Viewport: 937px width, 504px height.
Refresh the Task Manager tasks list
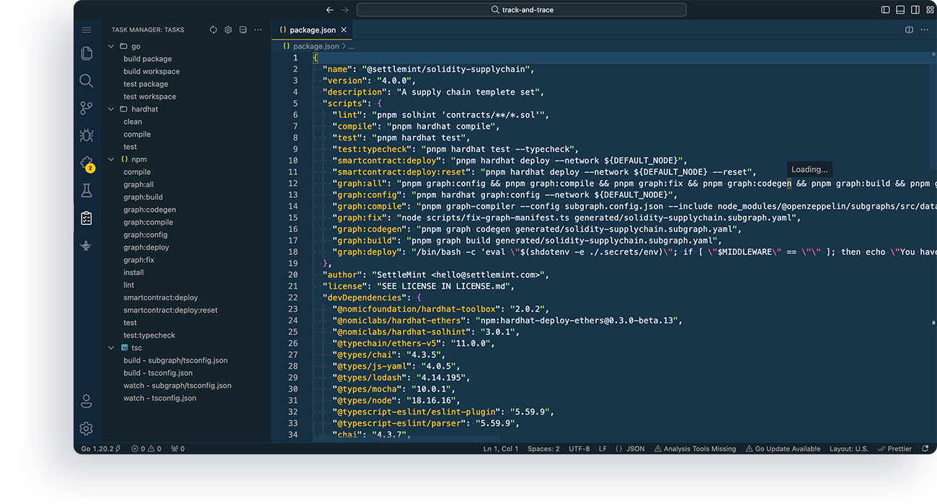click(x=213, y=30)
